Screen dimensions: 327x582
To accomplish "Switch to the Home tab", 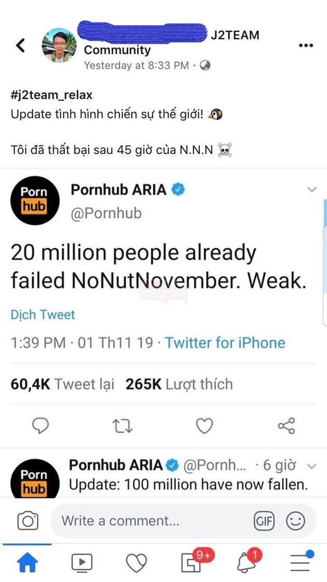I will pos(27,562).
